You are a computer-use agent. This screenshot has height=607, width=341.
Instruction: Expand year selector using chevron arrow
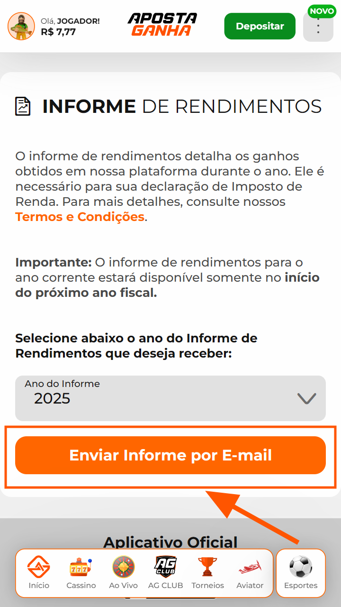pyautogui.click(x=306, y=398)
